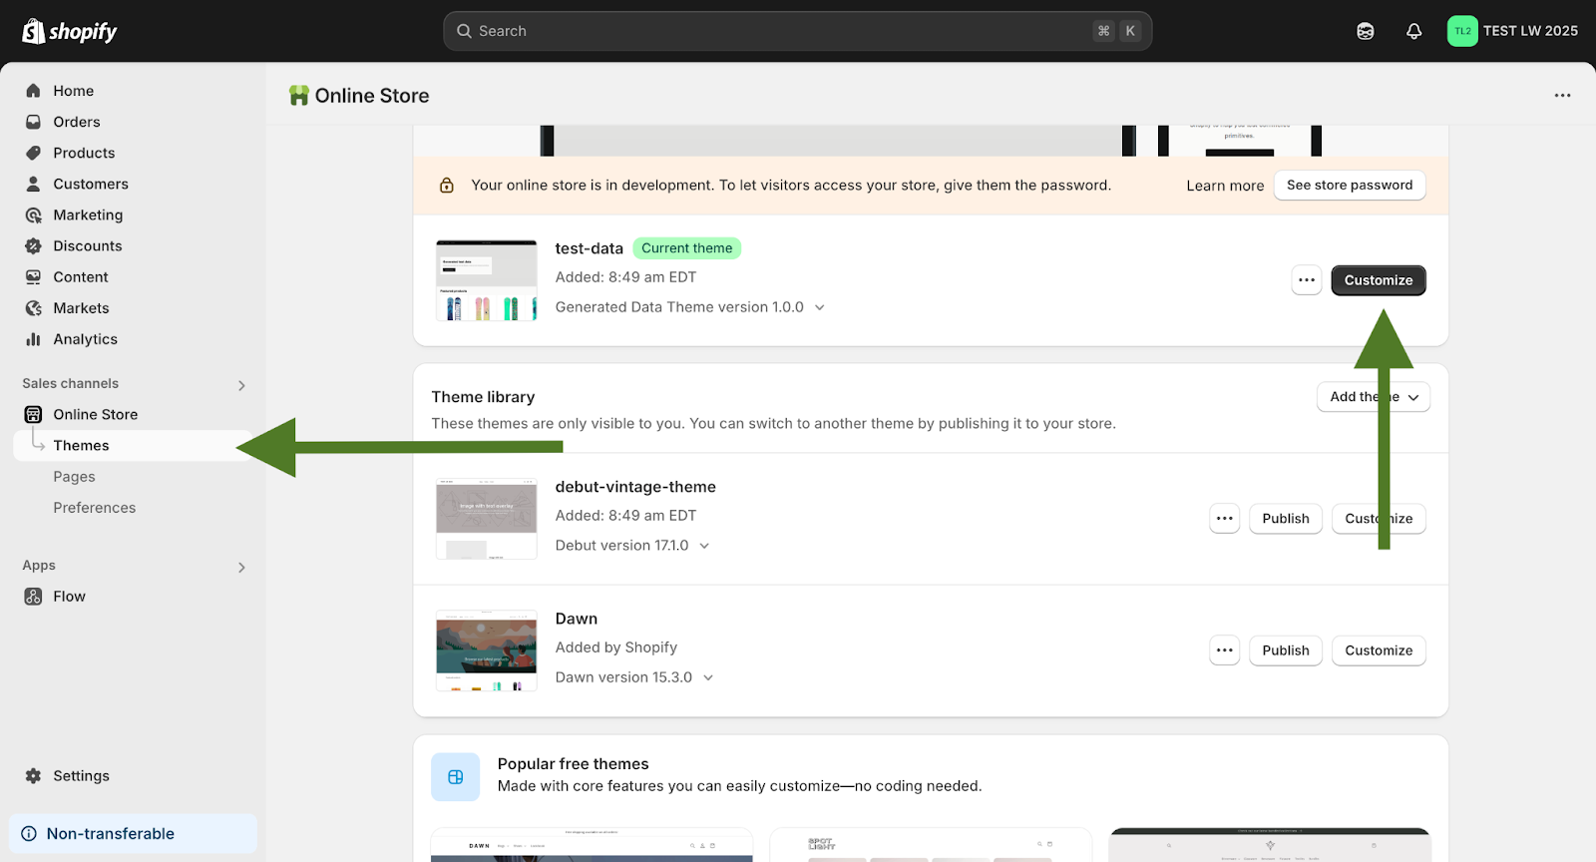This screenshot has width=1596, height=862.
Task: Click the lock icon in development banner
Action: (x=447, y=186)
